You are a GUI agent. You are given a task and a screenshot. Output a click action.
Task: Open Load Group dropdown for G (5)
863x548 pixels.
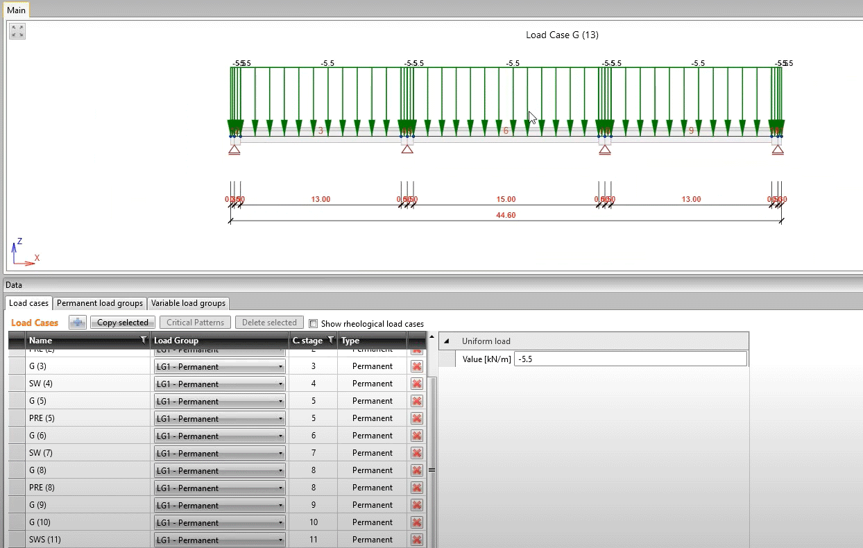tap(219, 402)
